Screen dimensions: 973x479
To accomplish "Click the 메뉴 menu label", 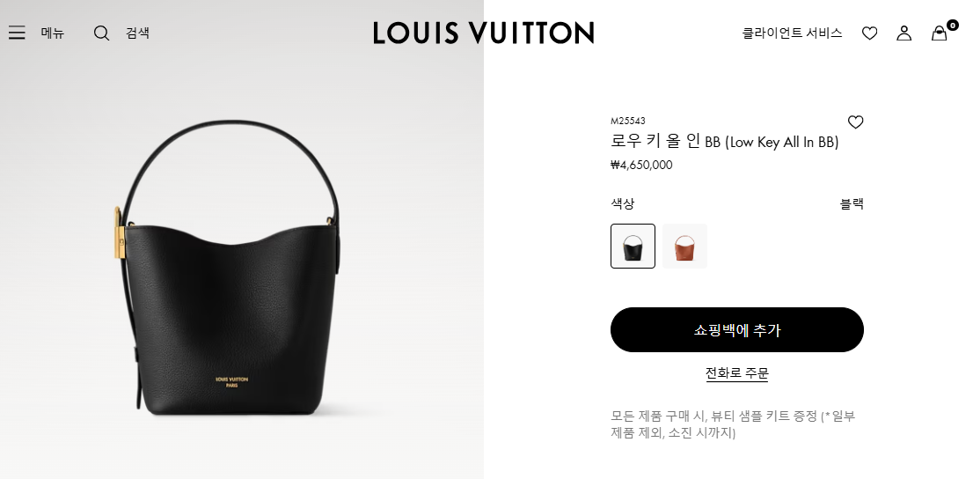I will coord(53,33).
